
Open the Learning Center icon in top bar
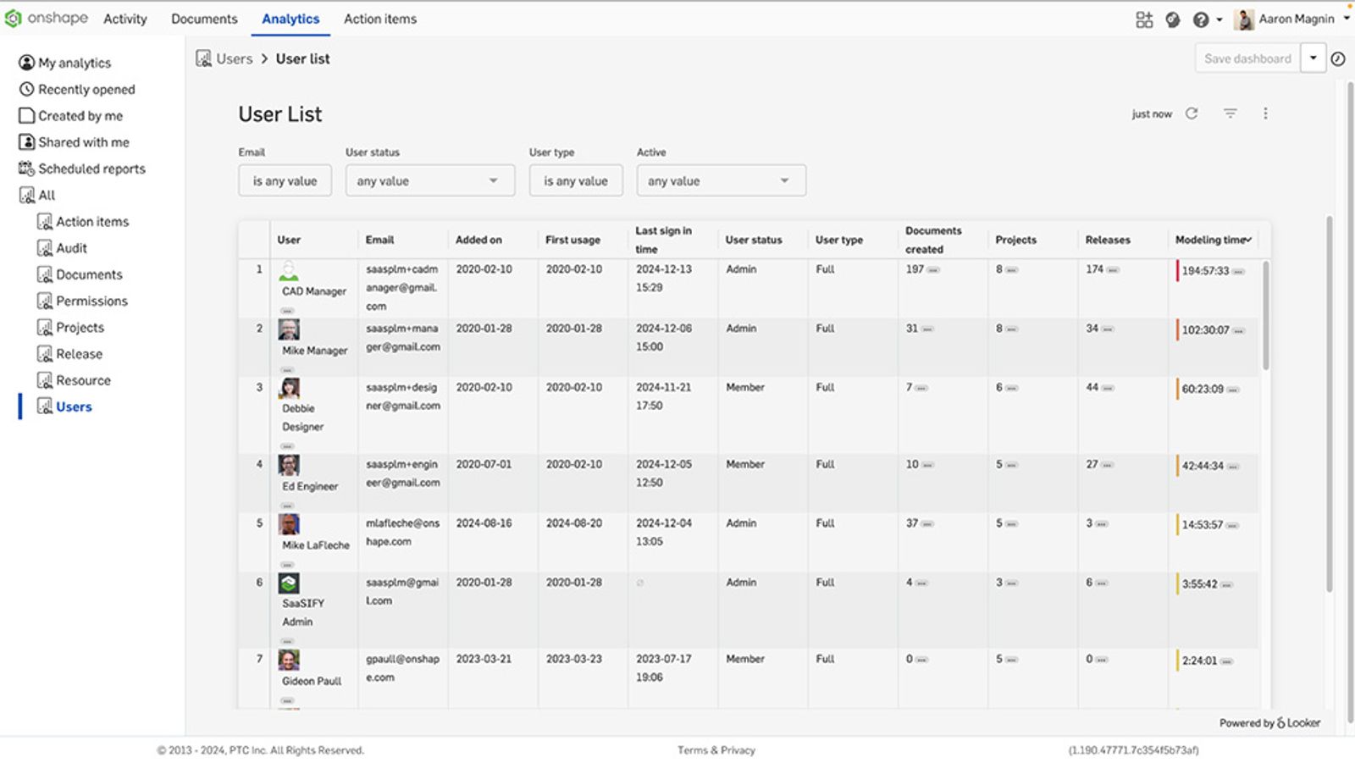point(1173,19)
